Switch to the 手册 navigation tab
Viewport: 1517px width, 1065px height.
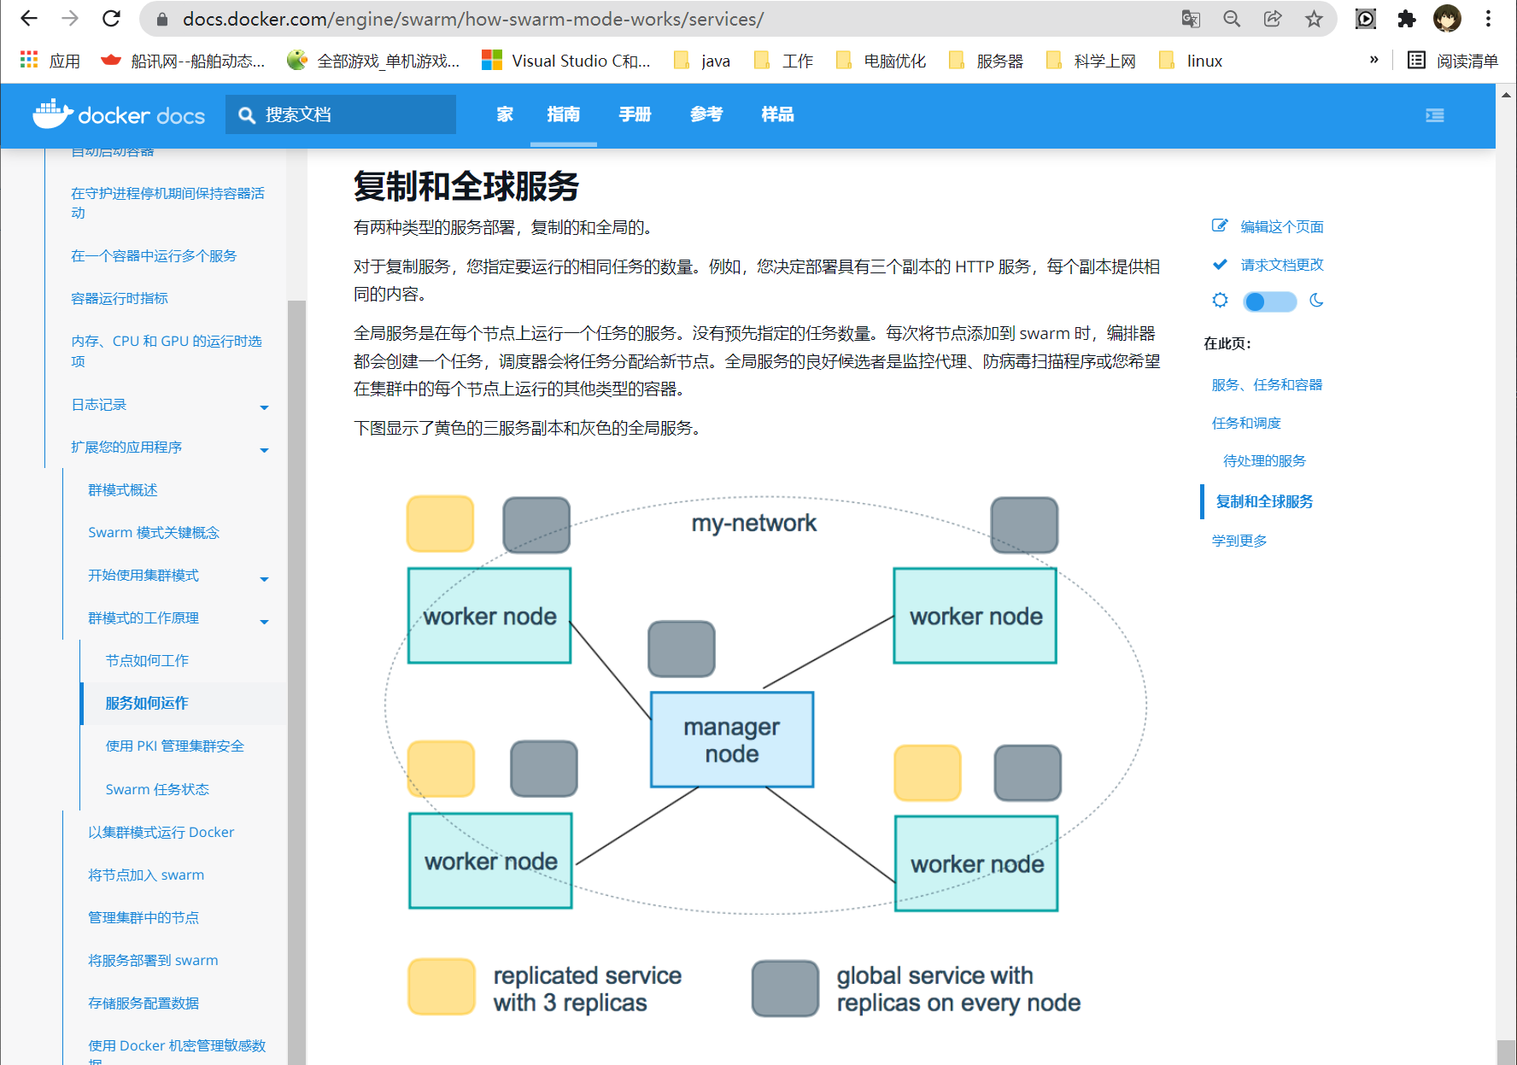(635, 114)
